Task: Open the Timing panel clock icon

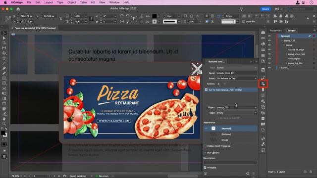Action: tap(263, 130)
